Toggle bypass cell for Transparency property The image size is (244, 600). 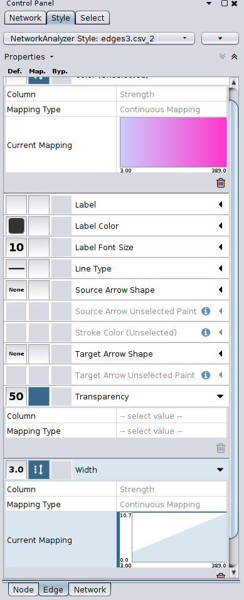[61, 396]
